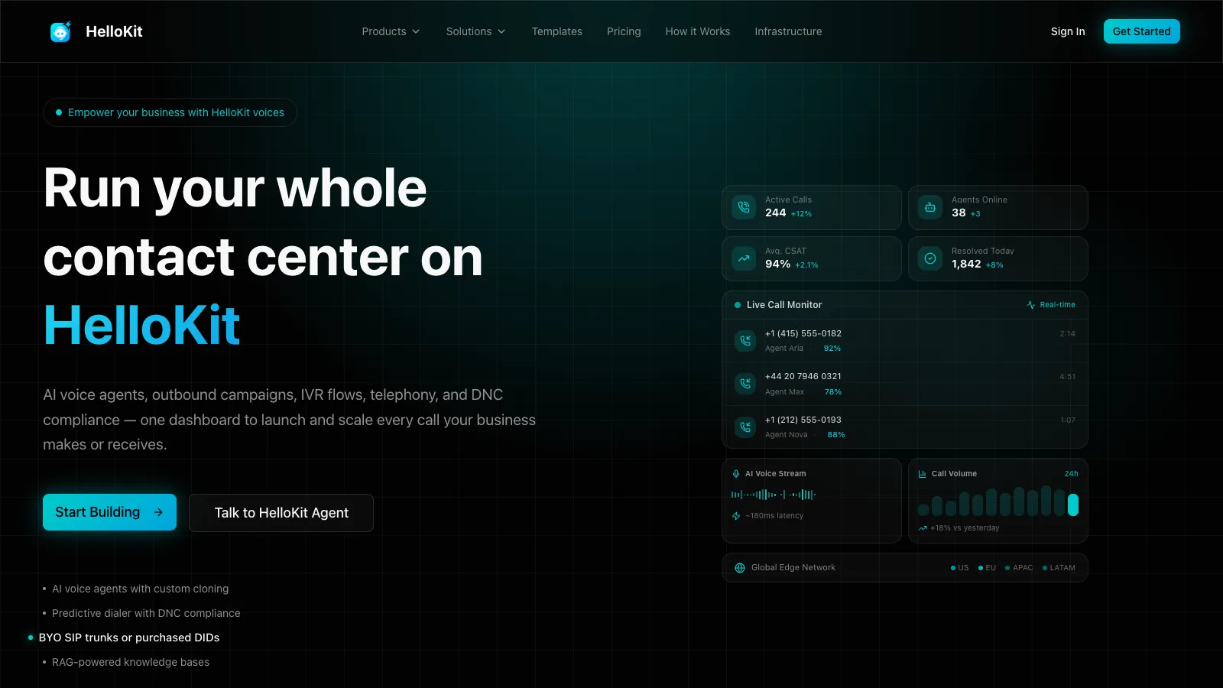Expand the Products dropdown menu
The width and height of the screenshot is (1223, 688).
(391, 31)
